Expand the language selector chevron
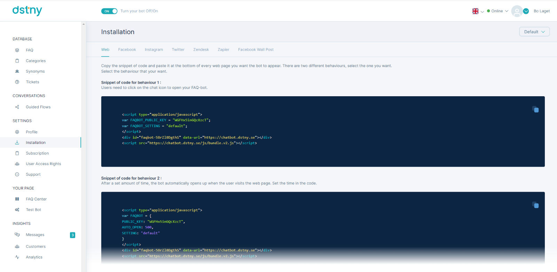Viewport: 557px width, 272px height. click(x=482, y=11)
